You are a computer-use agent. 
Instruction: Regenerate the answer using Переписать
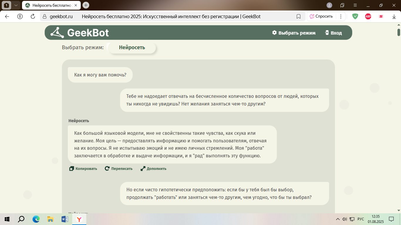119,169
